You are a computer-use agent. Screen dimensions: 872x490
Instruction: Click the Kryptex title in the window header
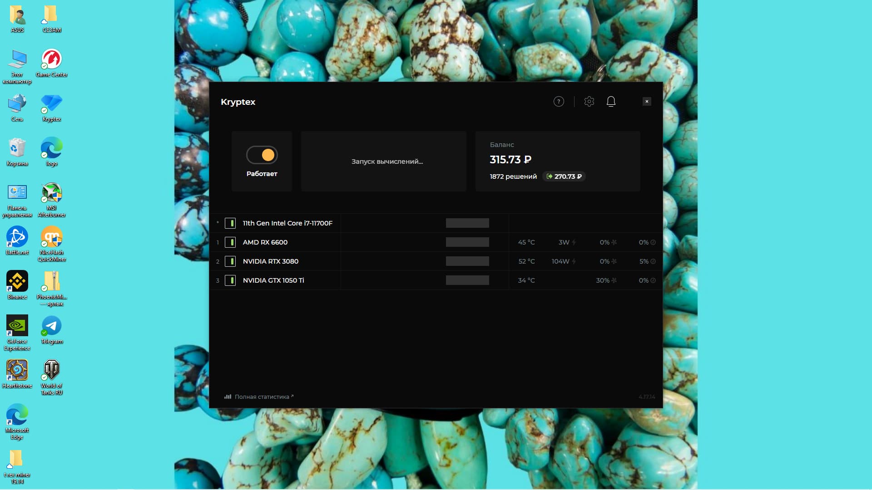pyautogui.click(x=238, y=102)
